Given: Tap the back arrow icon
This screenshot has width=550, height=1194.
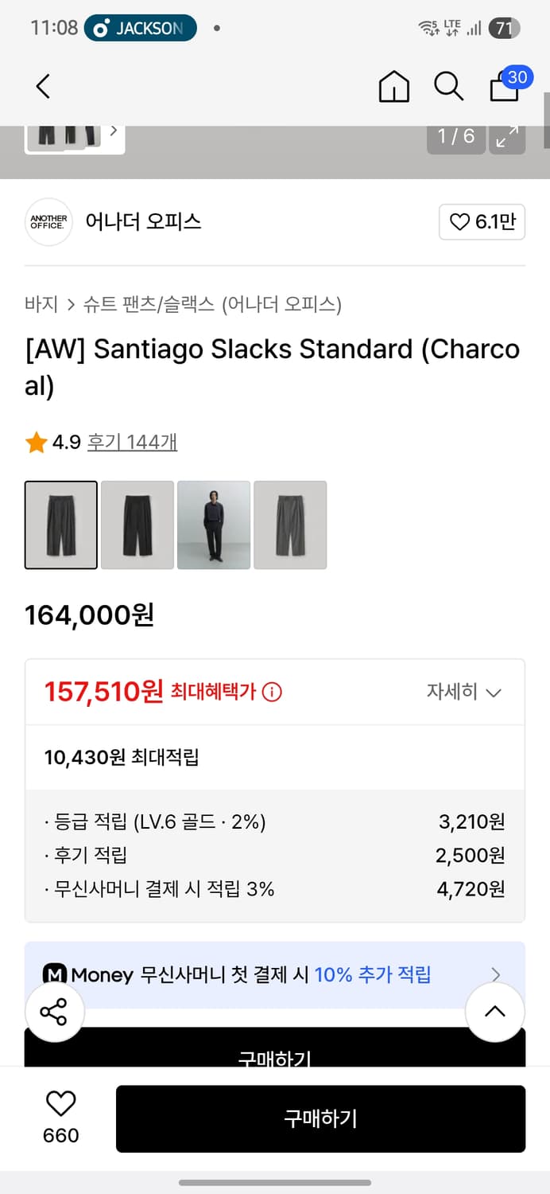Looking at the screenshot, I should click(x=44, y=86).
